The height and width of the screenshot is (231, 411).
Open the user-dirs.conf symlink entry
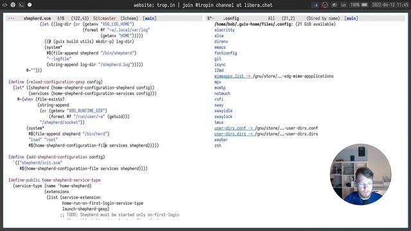[x=234, y=128]
